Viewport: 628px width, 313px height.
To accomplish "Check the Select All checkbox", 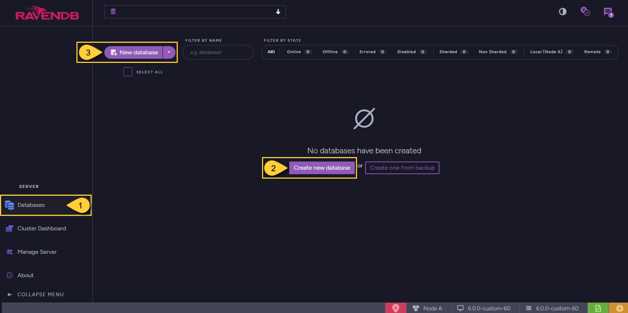I will point(128,72).
